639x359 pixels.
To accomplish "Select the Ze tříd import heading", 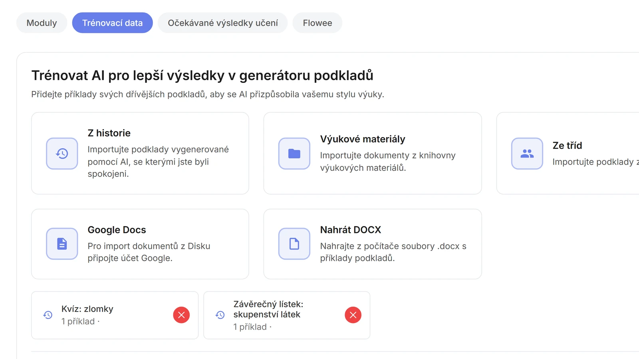I will (x=567, y=146).
